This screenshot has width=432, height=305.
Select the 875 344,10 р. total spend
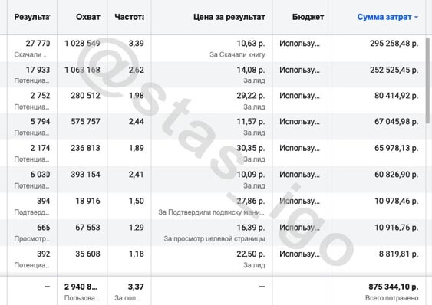click(x=394, y=287)
